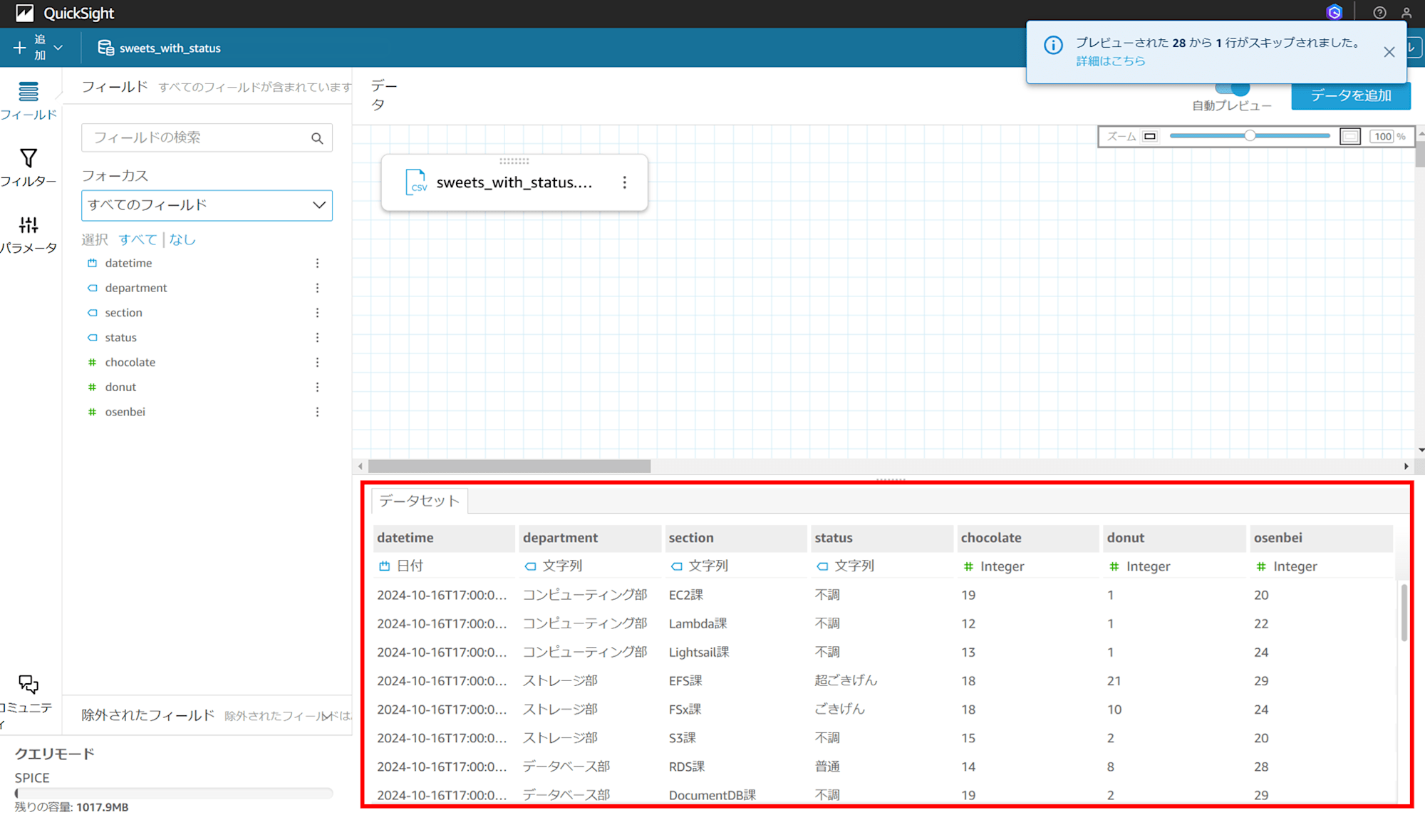
Task: Open the 詳細はこちら details link
Action: (1111, 61)
